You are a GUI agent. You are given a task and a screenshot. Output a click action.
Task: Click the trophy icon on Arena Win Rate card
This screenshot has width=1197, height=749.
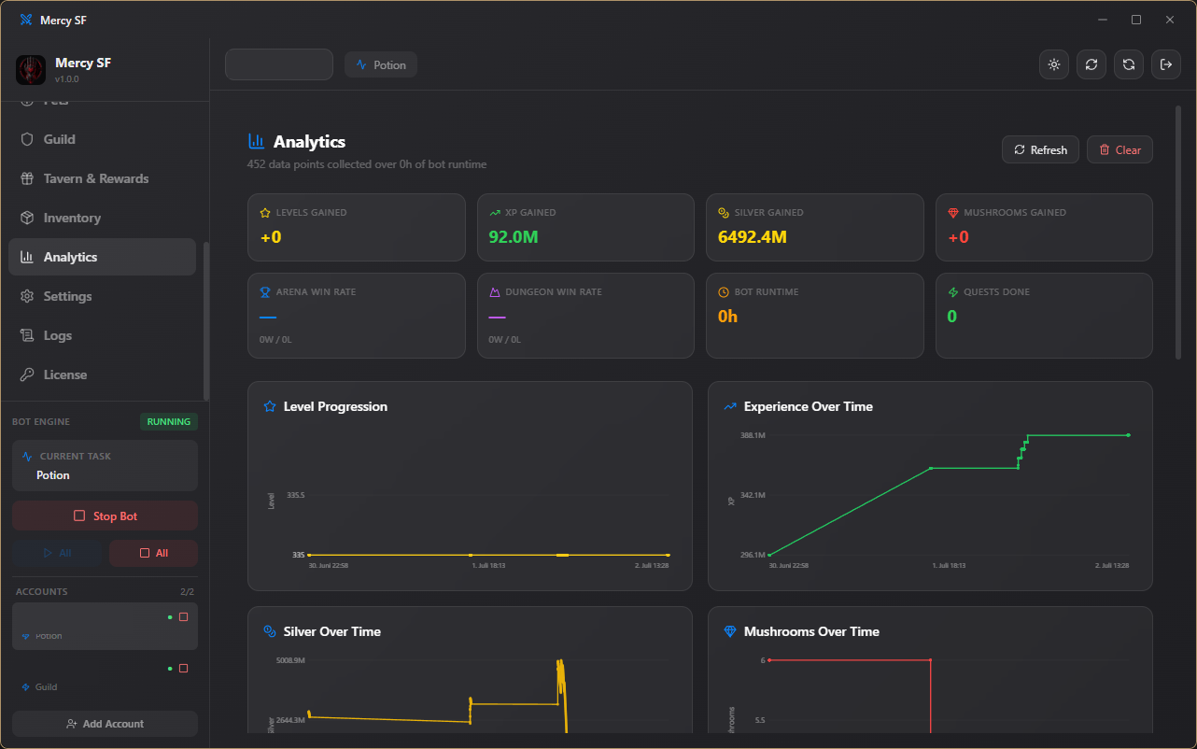coord(265,292)
